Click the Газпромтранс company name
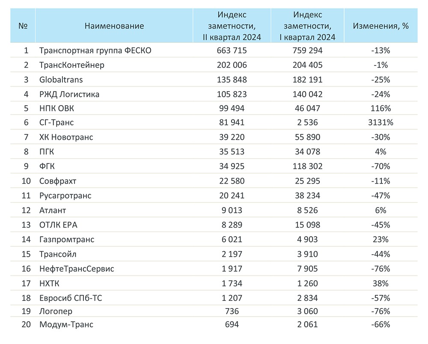The height and width of the screenshot is (344, 428). point(66,240)
